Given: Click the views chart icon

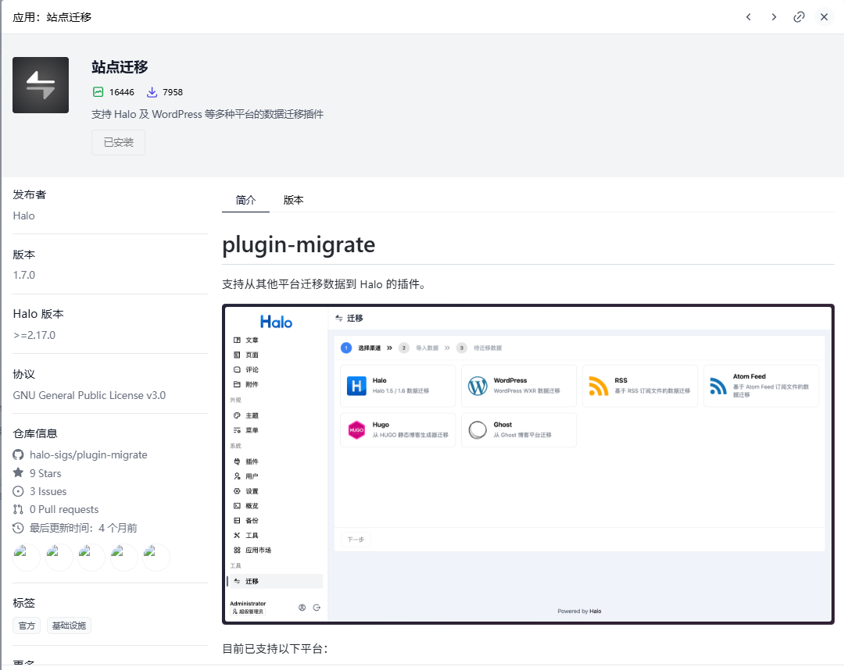Looking at the screenshot, I should [x=98, y=92].
